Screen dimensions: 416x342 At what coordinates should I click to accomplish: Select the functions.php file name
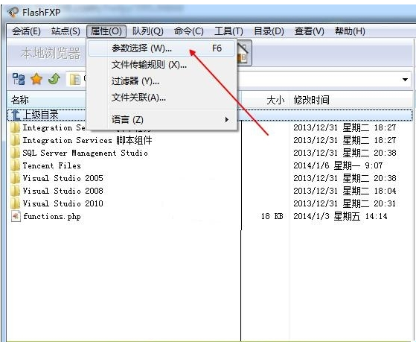coord(52,216)
